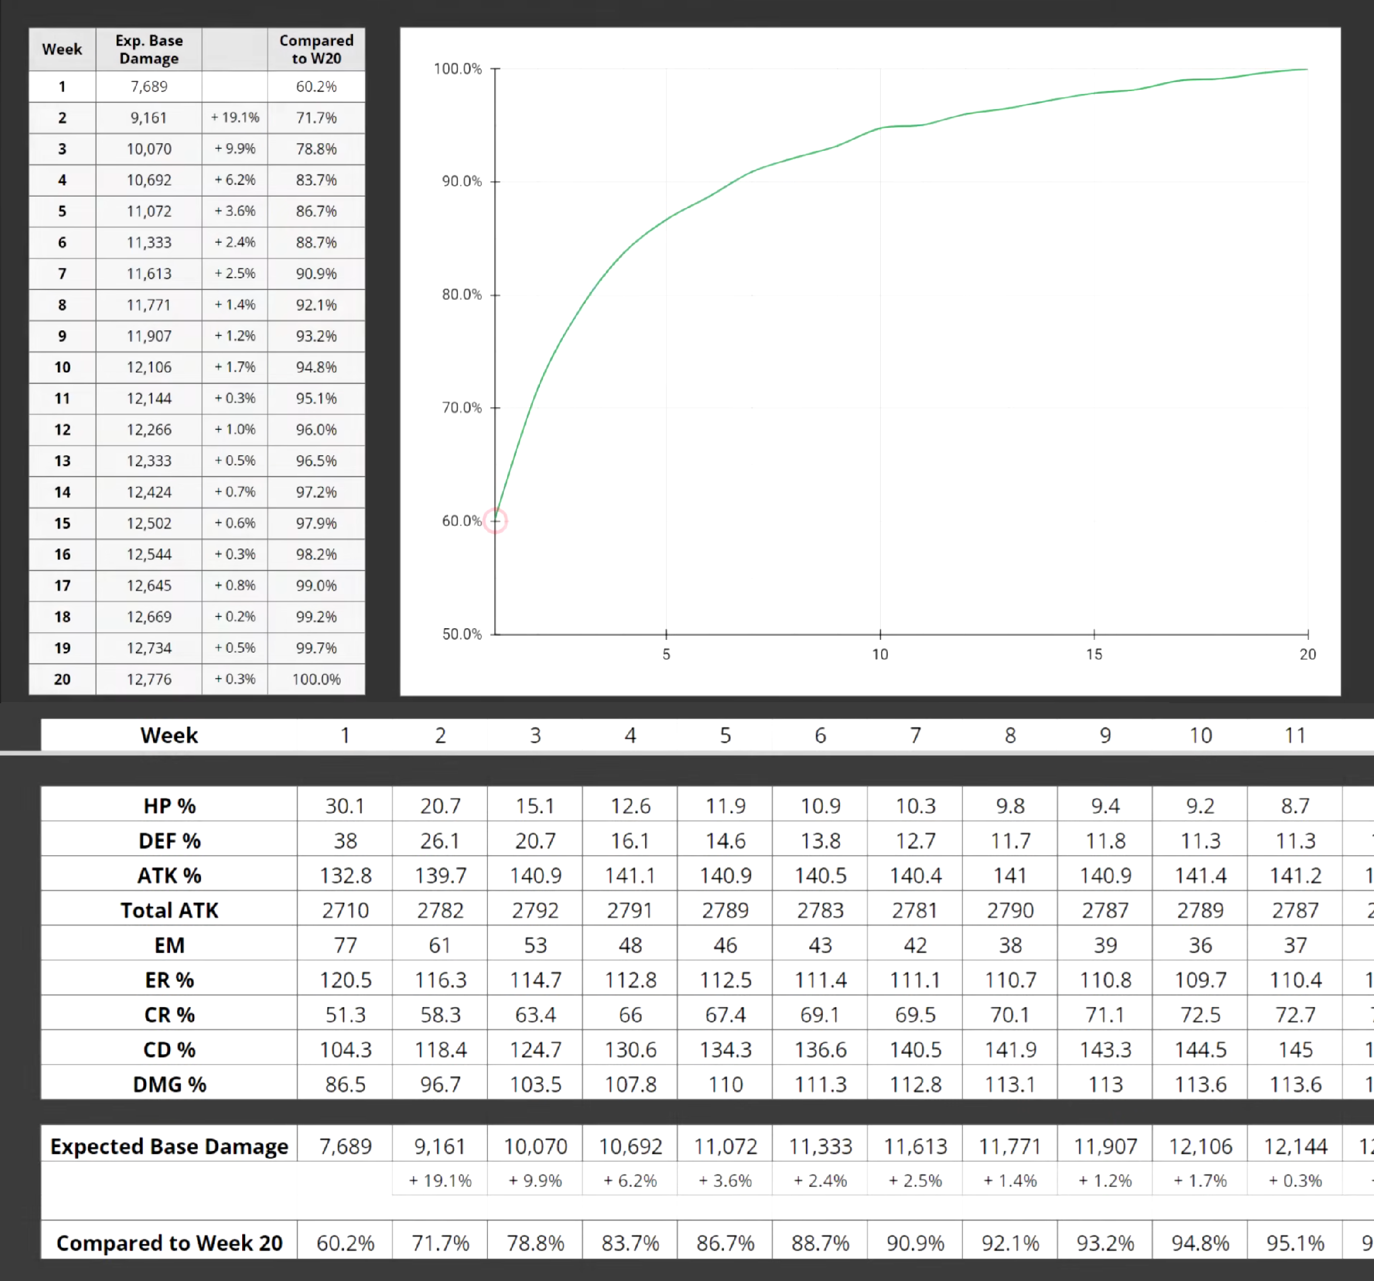The height and width of the screenshot is (1281, 1374).
Task: Select the 12,502 damage cell
Action: pyautogui.click(x=148, y=523)
